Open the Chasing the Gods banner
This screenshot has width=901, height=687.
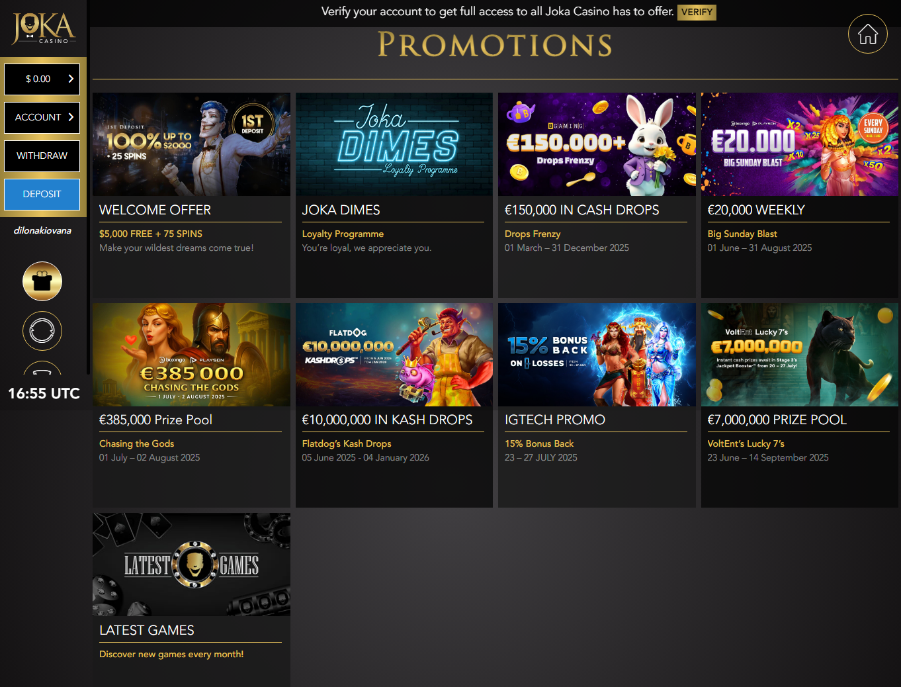point(191,355)
